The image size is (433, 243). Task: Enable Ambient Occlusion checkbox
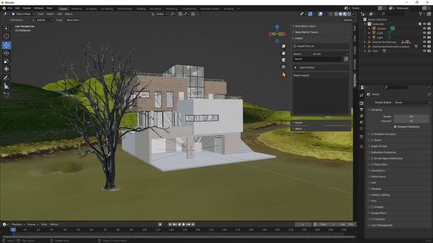[x=372, y=134]
